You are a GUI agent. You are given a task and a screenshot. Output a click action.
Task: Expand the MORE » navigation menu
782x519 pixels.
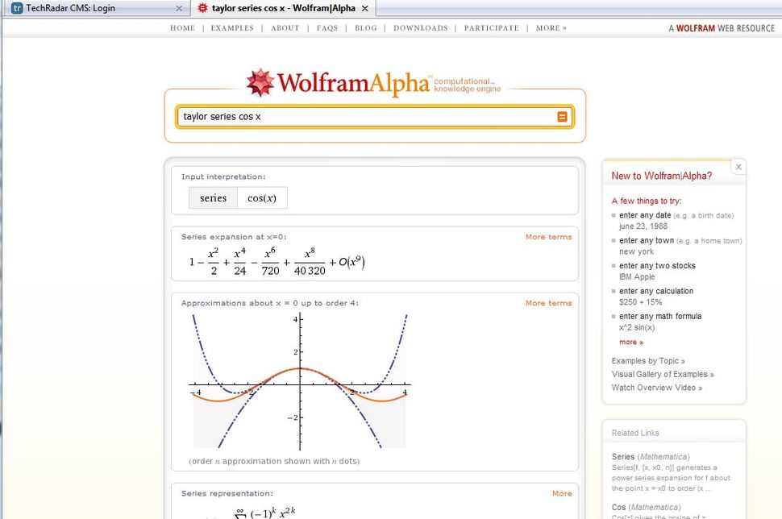(x=550, y=27)
